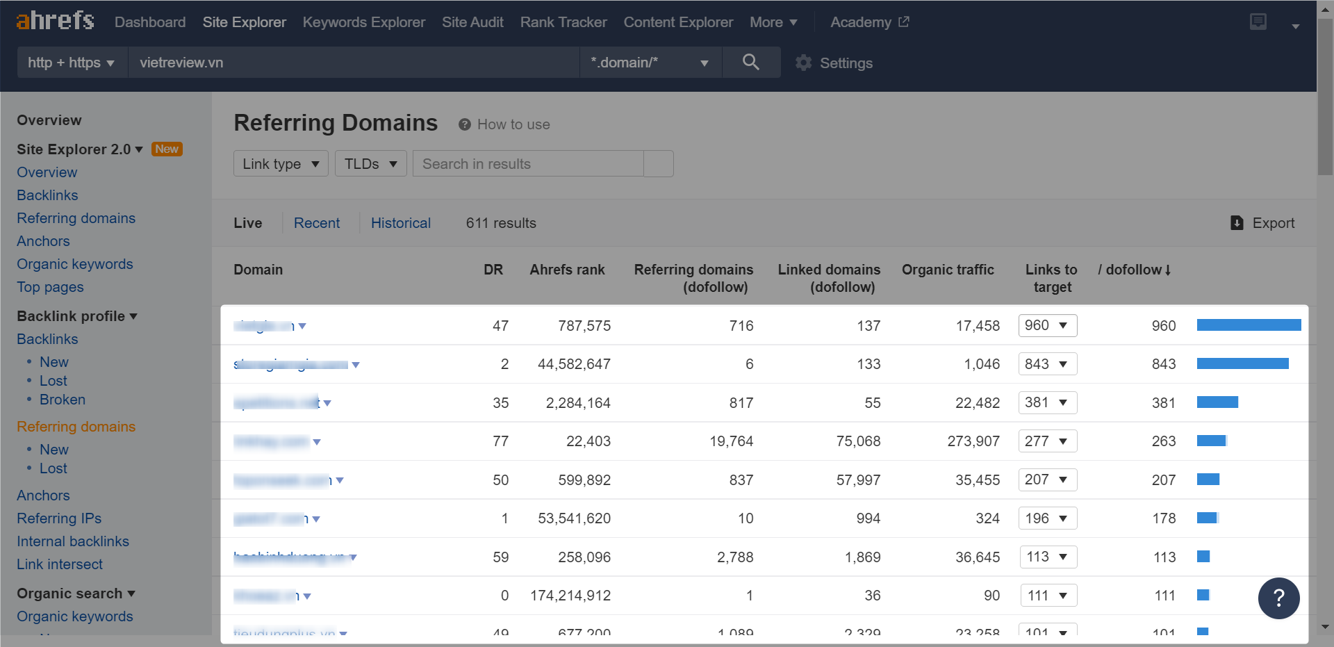Screen dimensions: 1334x647
Task: Click the dofollow bar for the 960 row
Action: click(x=1249, y=325)
